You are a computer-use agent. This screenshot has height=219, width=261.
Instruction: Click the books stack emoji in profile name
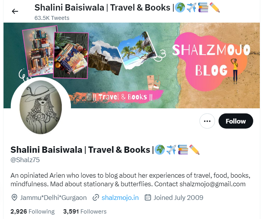(x=183, y=150)
